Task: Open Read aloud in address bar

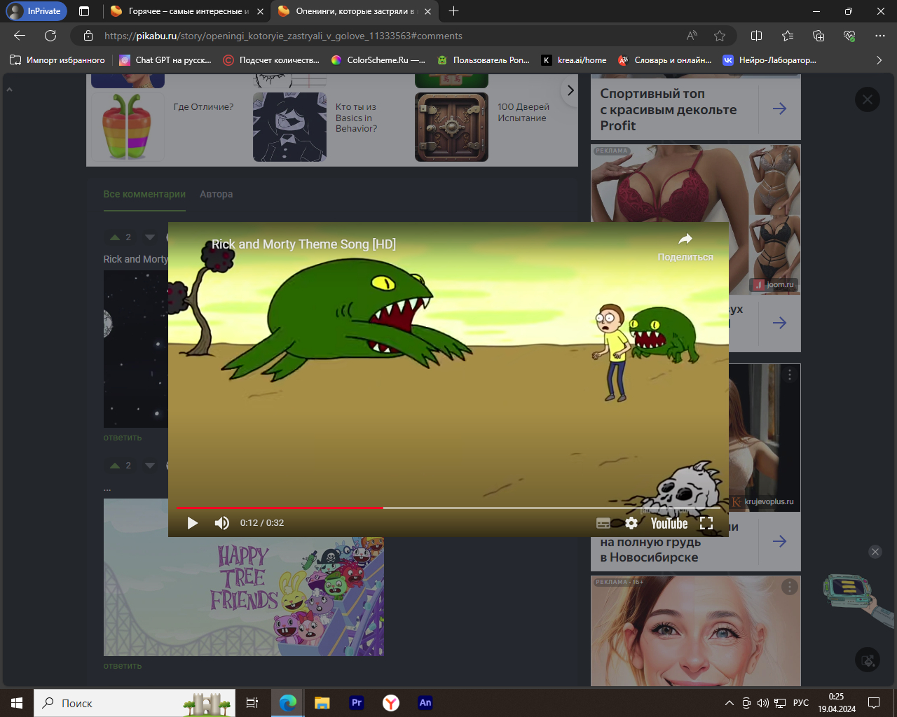Action: click(692, 36)
